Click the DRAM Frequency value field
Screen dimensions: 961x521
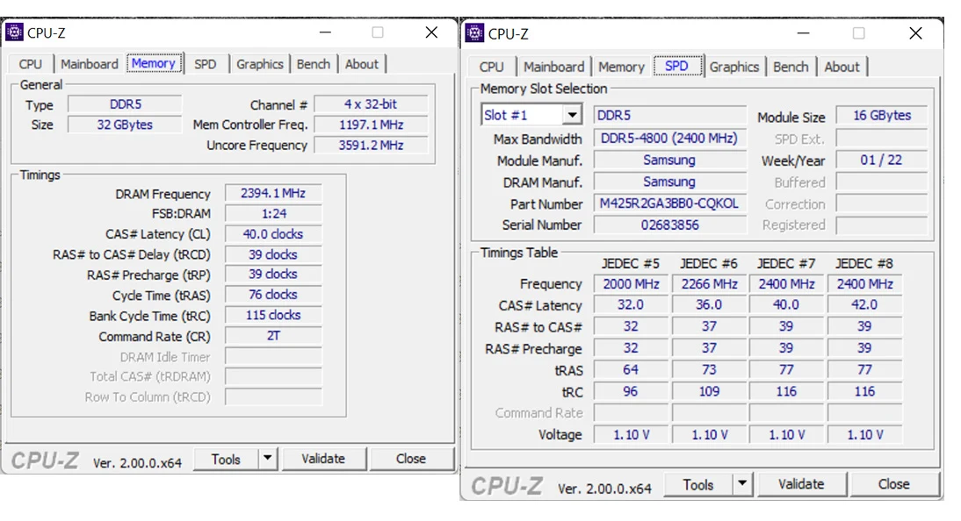point(272,194)
